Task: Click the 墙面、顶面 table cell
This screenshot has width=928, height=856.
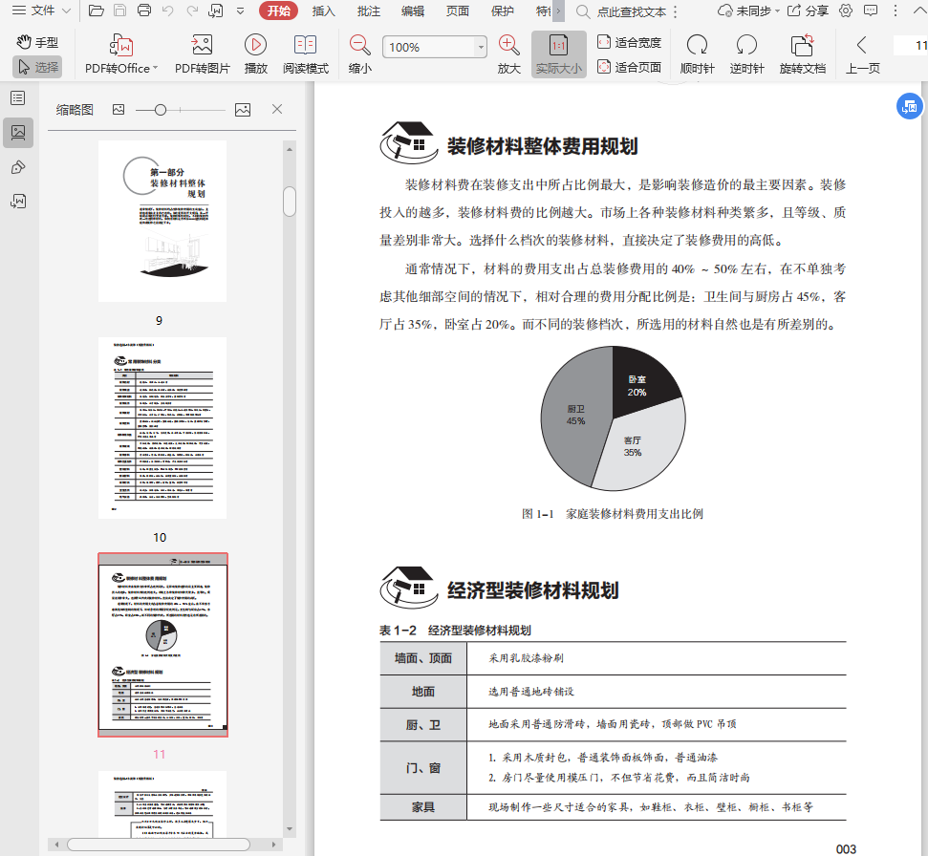Action: click(x=423, y=658)
